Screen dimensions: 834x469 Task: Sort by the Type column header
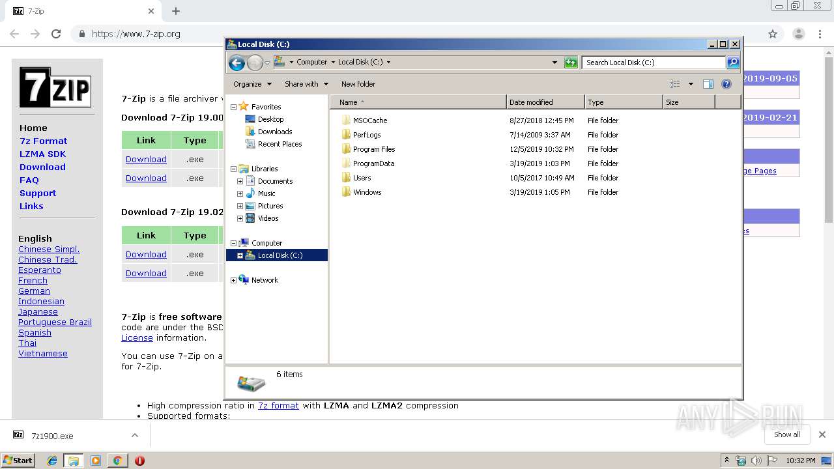point(624,102)
